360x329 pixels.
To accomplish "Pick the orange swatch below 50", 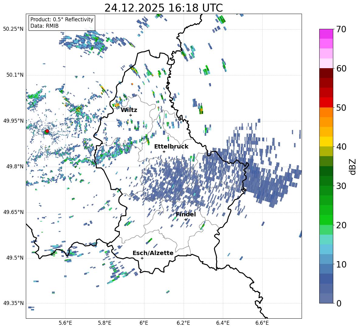I will 326,112.
